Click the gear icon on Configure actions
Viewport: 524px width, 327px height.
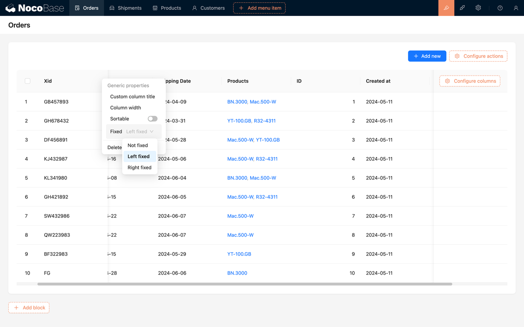[x=457, y=56]
